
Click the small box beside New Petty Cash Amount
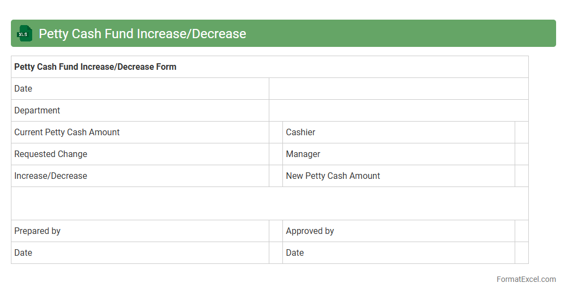click(x=521, y=176)
